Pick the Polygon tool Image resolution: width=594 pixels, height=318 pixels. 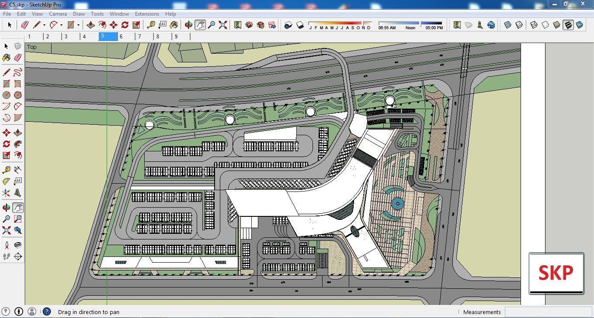pyautogui.click(x=17, y=95)
